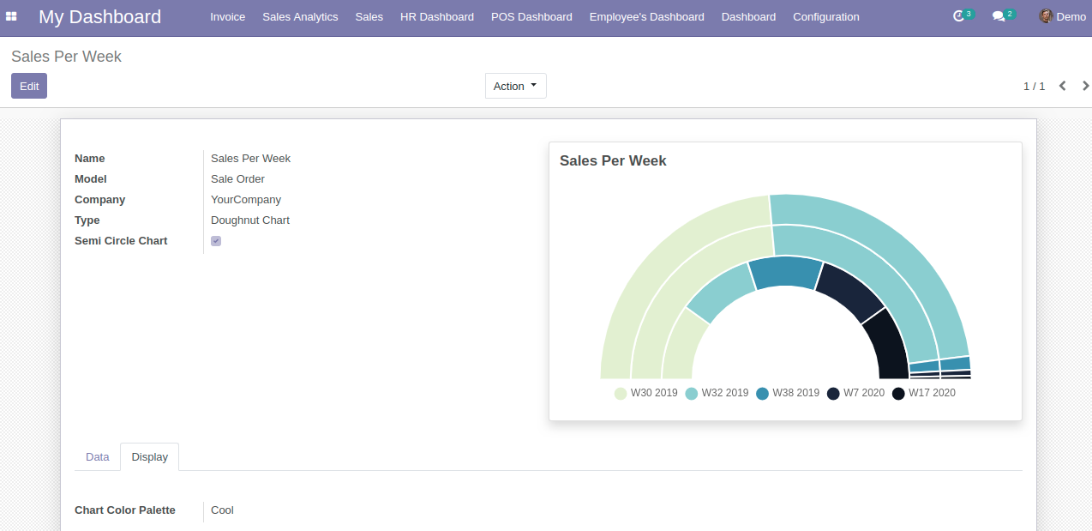This screenshot has width=1092, height=531.
Task: Open the chat messages icon
Action: click(x=999, y=16)
